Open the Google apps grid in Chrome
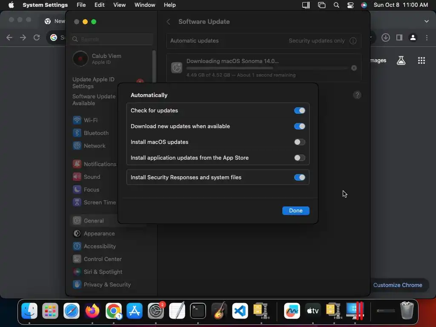The image size is (436, 327). [x=422, y=60]
